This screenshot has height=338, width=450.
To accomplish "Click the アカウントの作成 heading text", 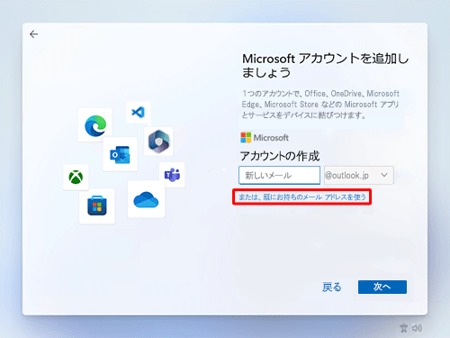I will click(x=280, y=156).
